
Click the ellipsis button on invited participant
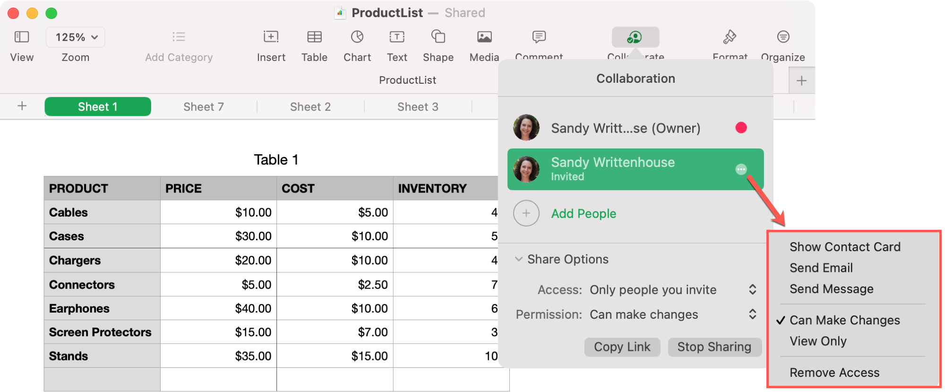coord(741,169)
